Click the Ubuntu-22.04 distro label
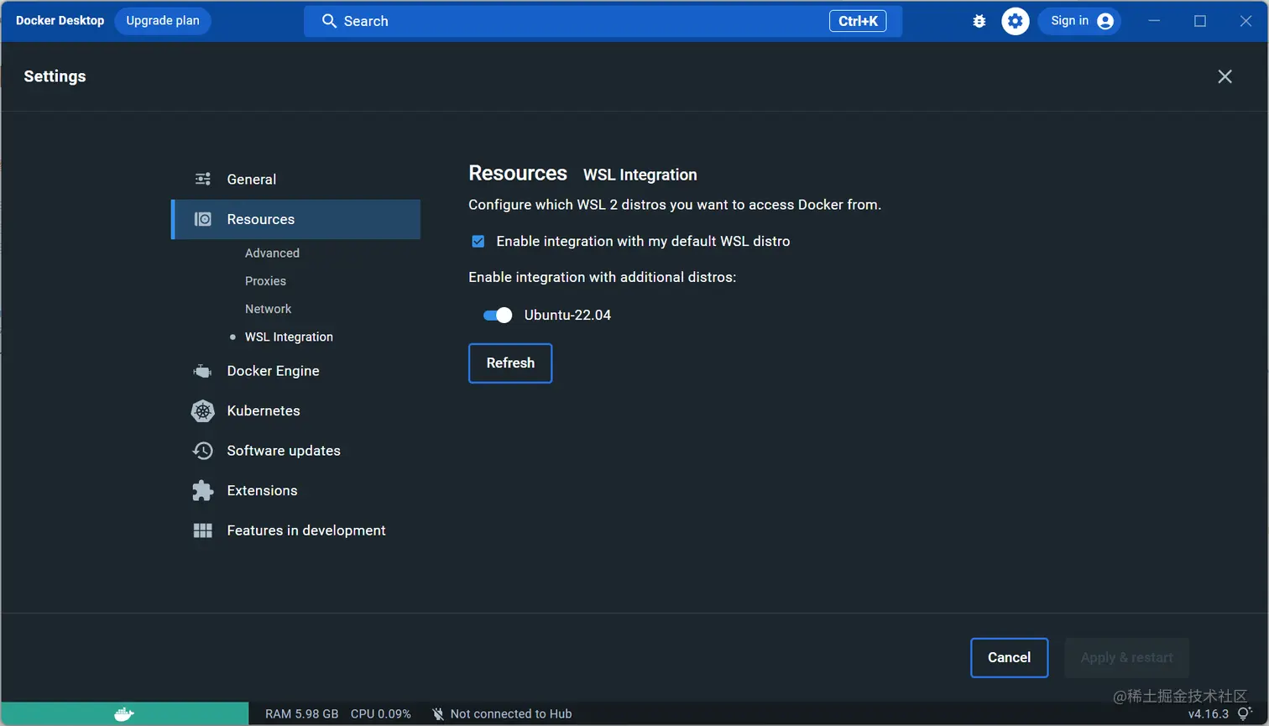Viewport: 1269px width, 726px height. pyautogui.click(x=567, y=316)
